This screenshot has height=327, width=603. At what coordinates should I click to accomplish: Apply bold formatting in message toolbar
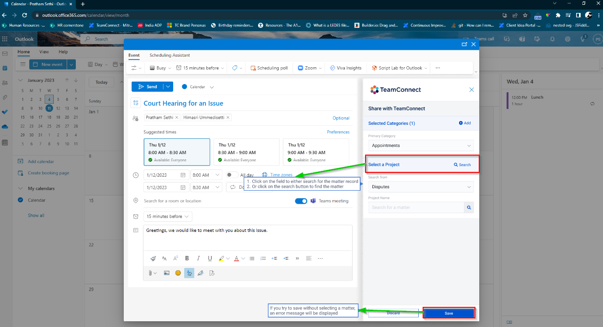pos(187,258)
